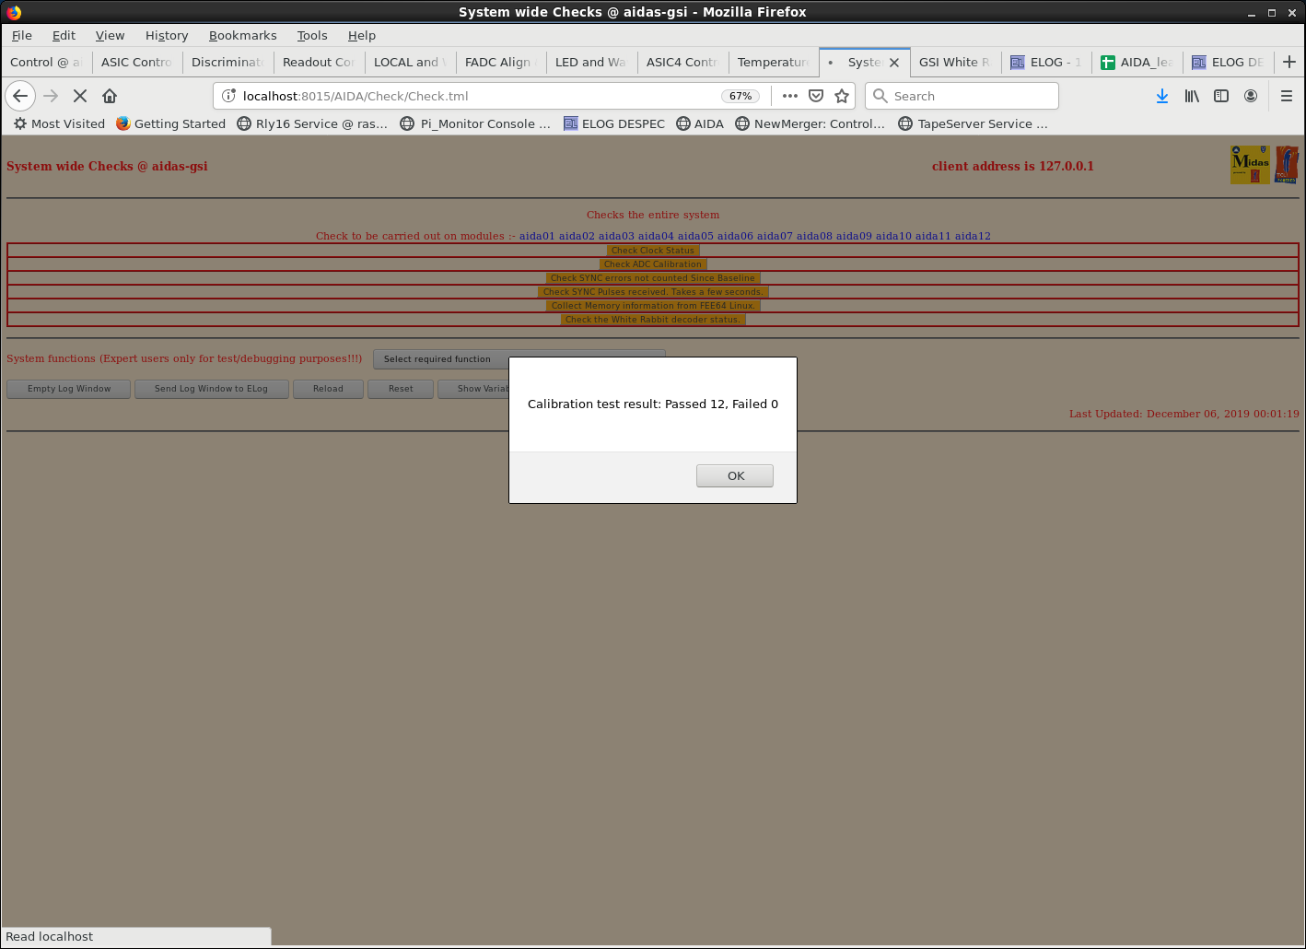The image size is (1306, 949).
Task: Open the Home page icon
Action: (x=110, y=96)
